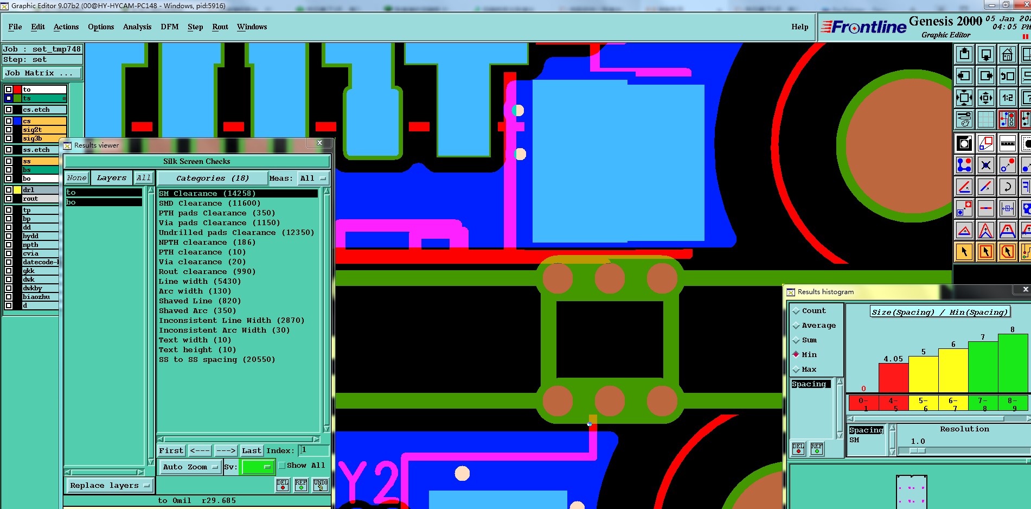
Task: Open the File menu
Action: pos(15,27)
